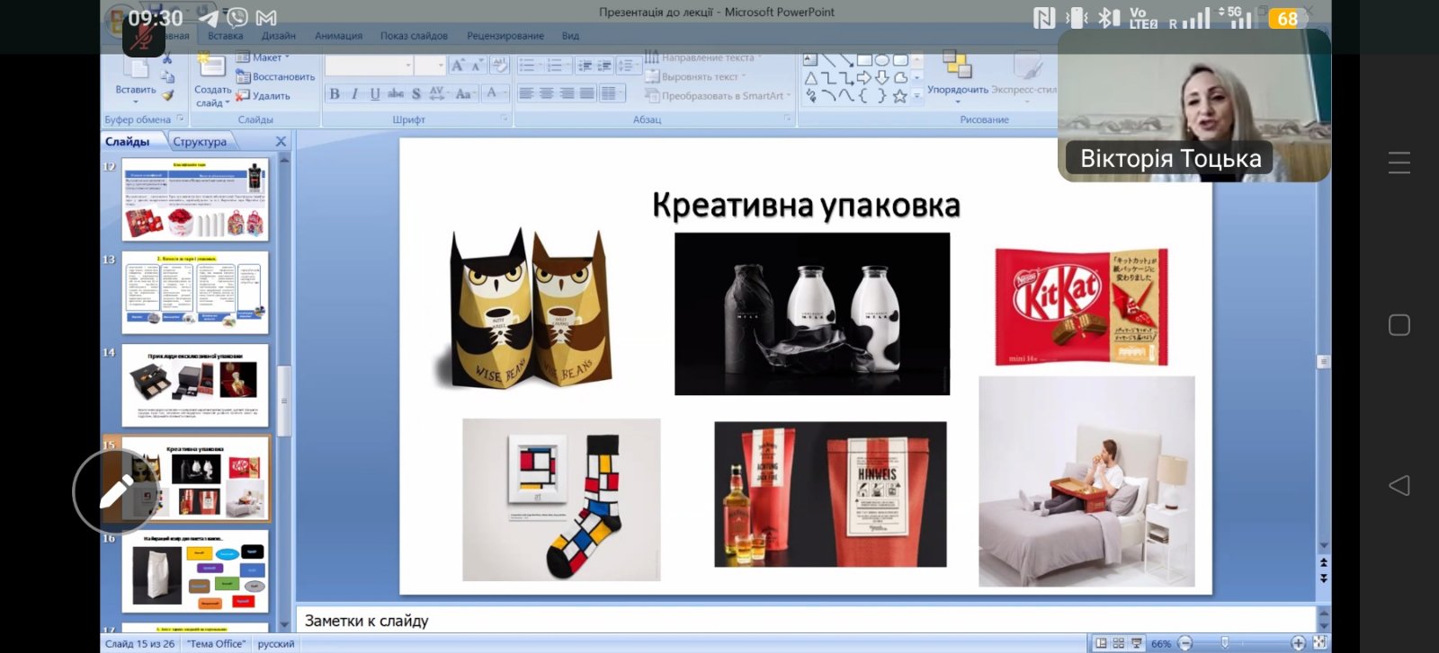Start slideshow from status bar icon
This screenshot has height=653, width=1439.
[1137, 643]
